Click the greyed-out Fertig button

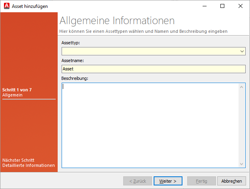[x=201, y=181]
